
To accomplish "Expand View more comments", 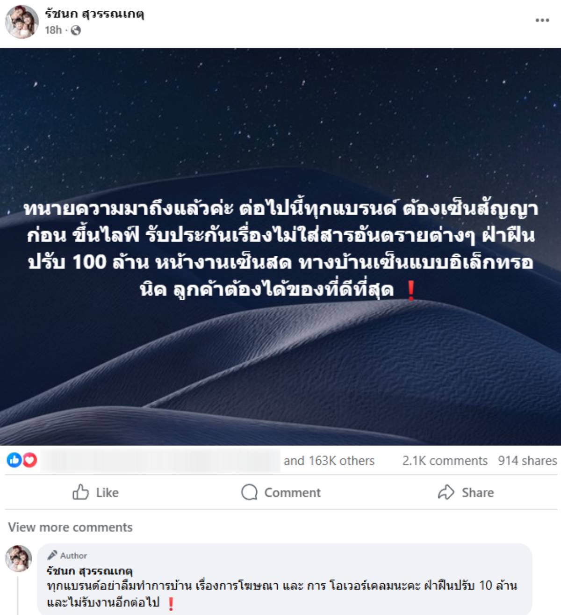I will pos(70,527).
